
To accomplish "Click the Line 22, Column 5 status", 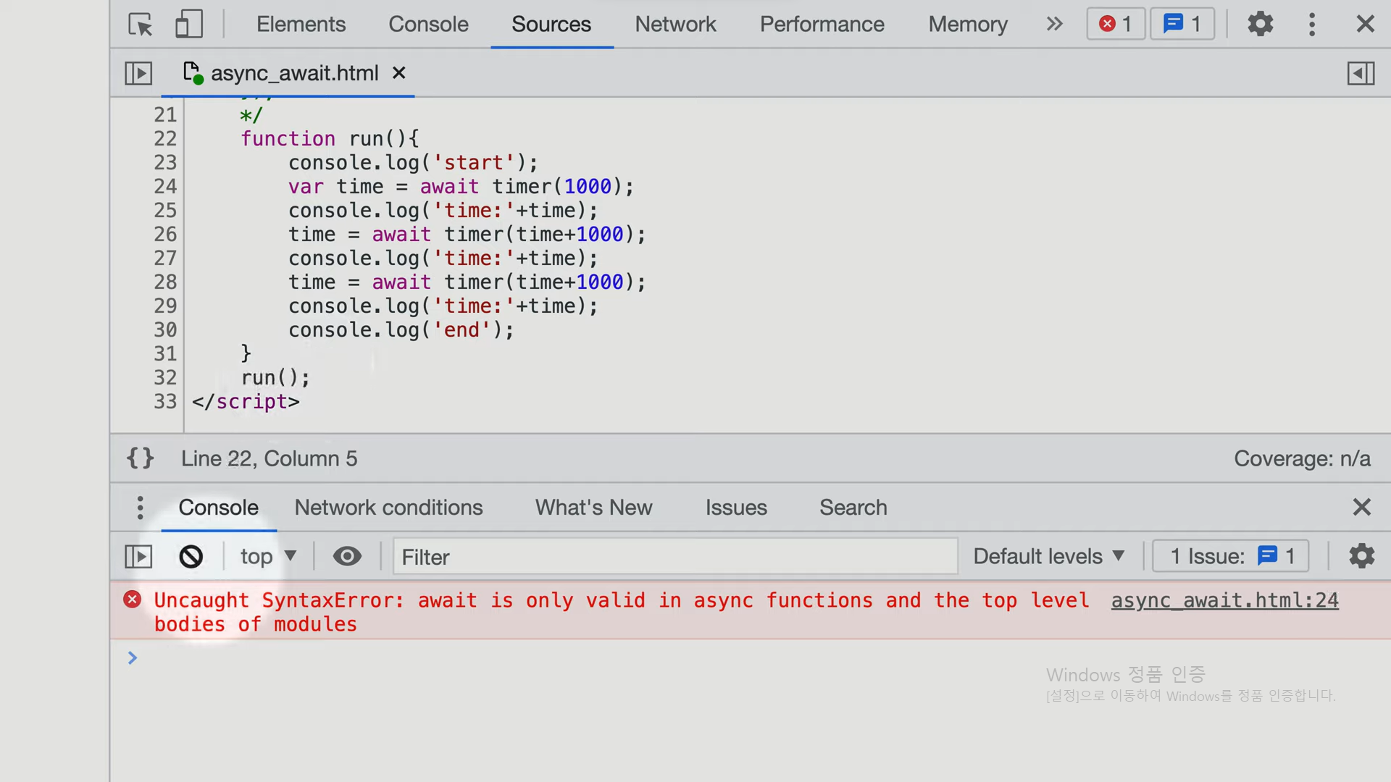I will [x=269, y=458].
